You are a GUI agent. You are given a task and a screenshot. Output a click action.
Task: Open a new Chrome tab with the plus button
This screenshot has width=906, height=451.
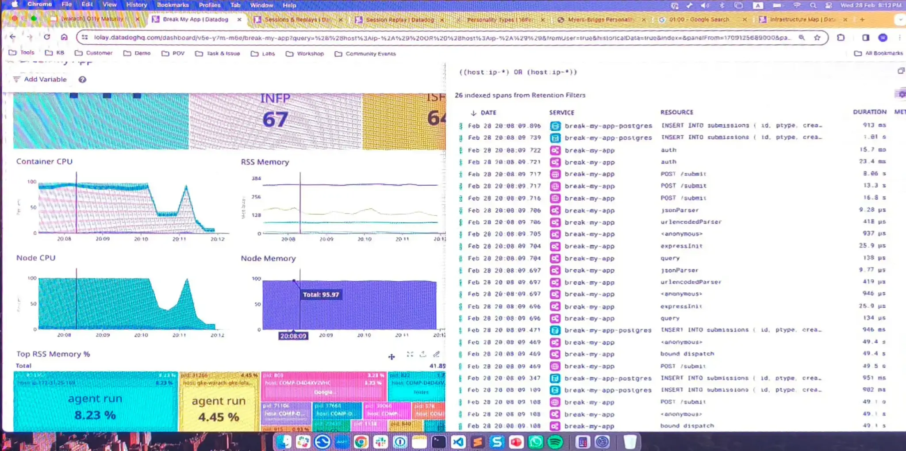(x=862, y=20)
